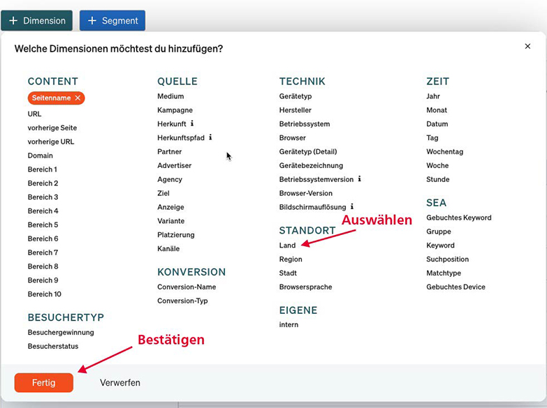Select Besuchergewinnung dimension

click(x=61, y=333)
